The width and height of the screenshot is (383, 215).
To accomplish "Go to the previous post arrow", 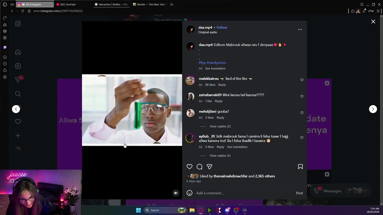I will 16,109.
